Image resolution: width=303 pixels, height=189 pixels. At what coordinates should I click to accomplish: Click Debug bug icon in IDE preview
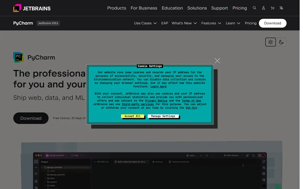(x=207, y=155)
